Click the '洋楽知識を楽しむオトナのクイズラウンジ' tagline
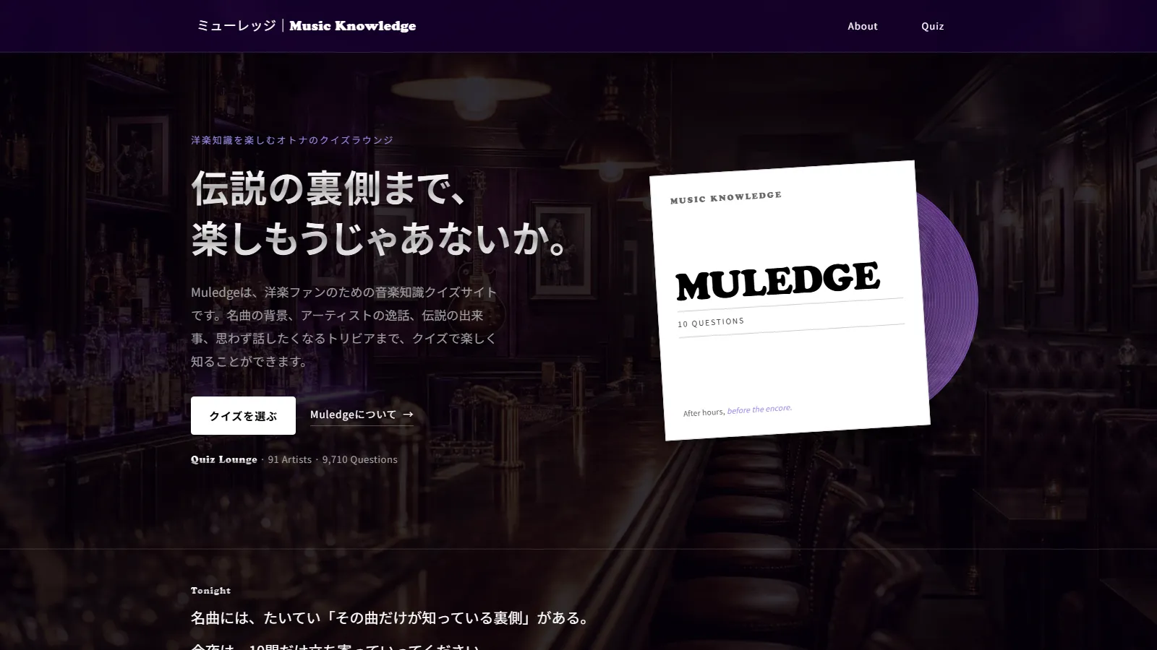 292,140
